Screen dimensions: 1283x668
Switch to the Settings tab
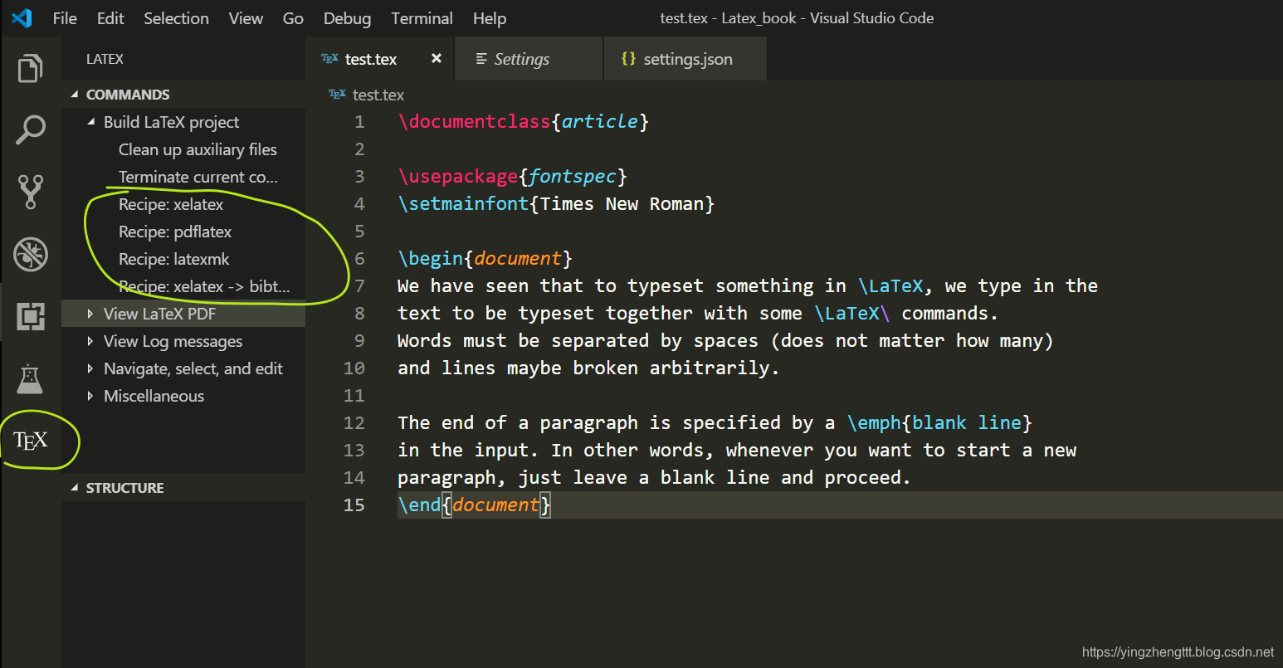click(529, 58)
